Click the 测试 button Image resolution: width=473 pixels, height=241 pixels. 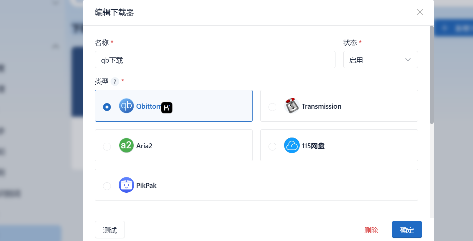click(x=110, y=230)
